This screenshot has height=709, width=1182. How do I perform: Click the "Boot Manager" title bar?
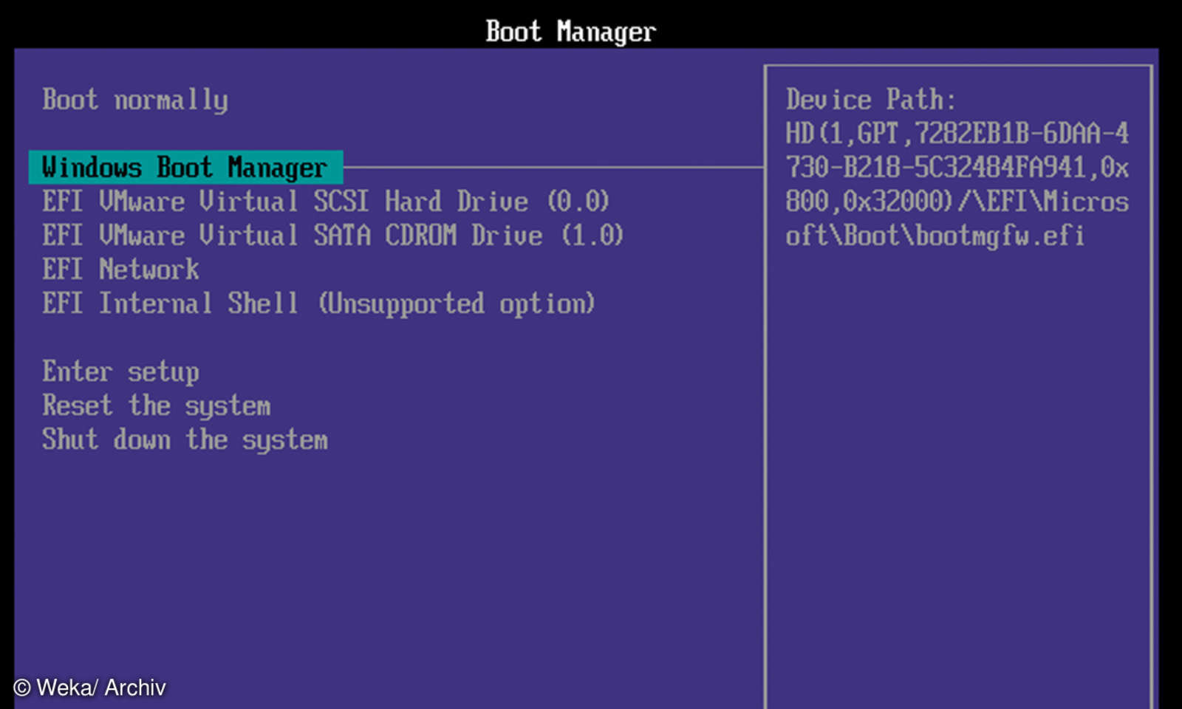click(569, 30)
